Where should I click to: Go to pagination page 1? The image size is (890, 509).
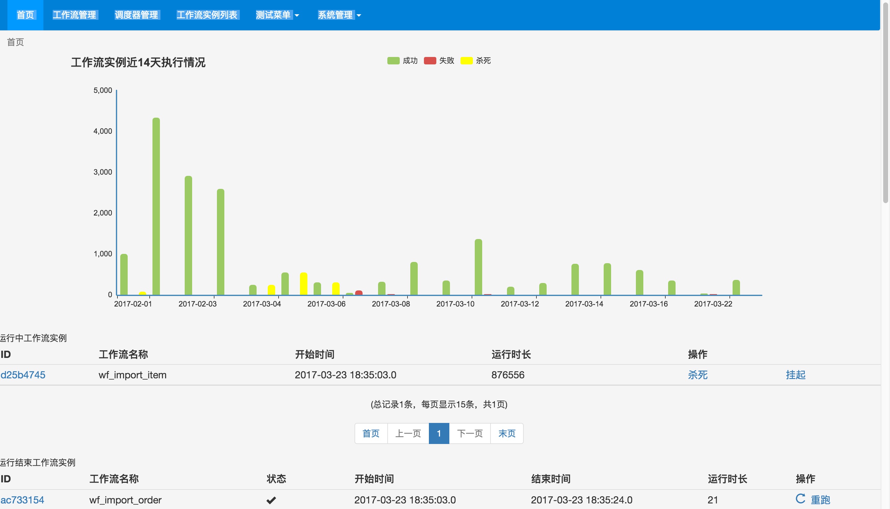point(439,433)
